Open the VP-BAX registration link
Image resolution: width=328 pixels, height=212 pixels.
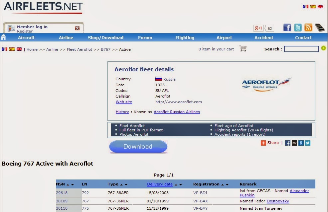pyautogui.click(x=200, y=201)
